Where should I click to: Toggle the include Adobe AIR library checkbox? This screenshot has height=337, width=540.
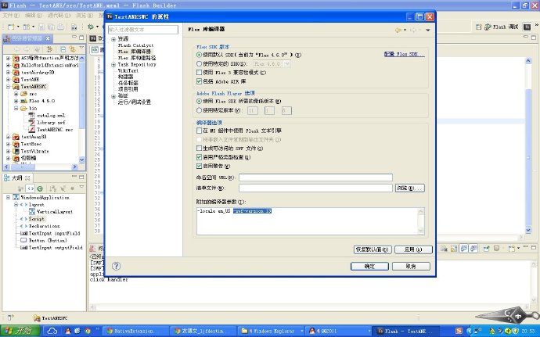click(199, 81)
